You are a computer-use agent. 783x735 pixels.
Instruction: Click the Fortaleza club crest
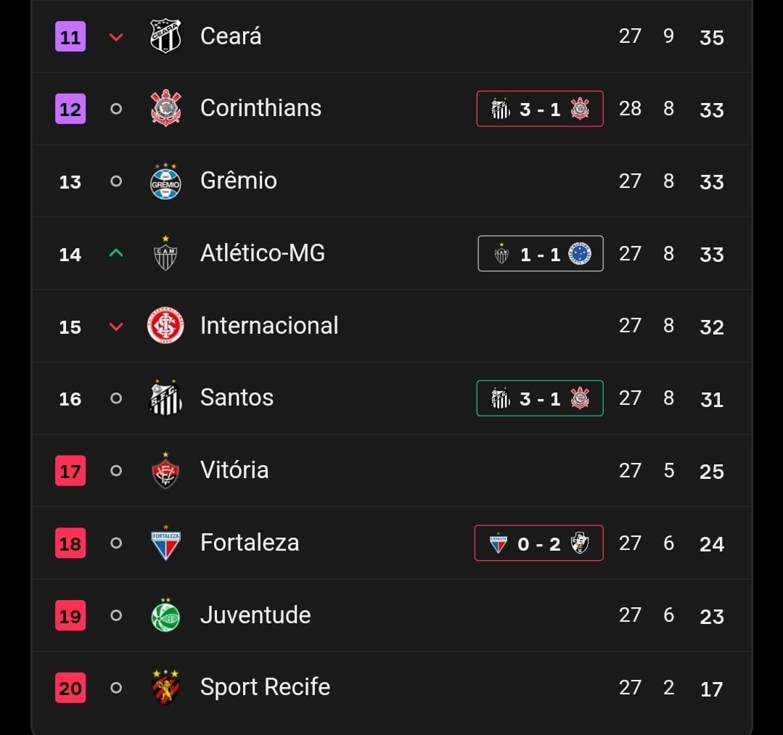coord(165,543)
